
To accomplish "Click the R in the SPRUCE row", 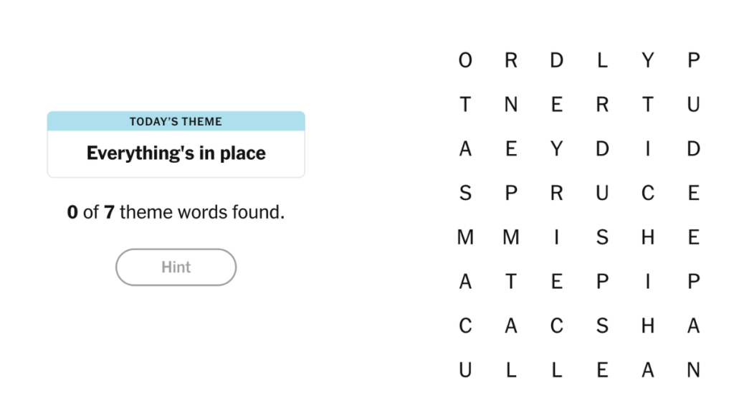I will tap(557, 193).
